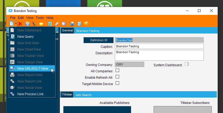This screenshot has width=223, height=113.
Task: Switch to the Titlebar tab
Action: click(x=67, y=94)
